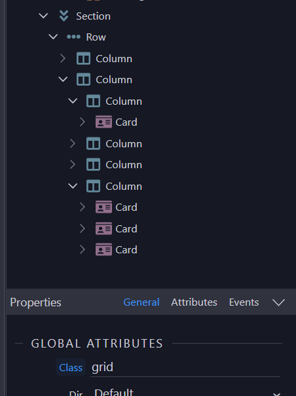This screenshot has width=296, height=396.
Task: Switch to the Attributes tab
Action: pyautogui.click(x=194, y=302)
